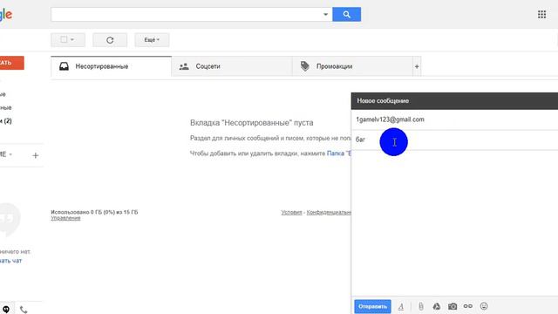Image resolution: width=558 pixels, height=314 pixels.
Task: Tick the select-all messages checkbox
Action: (64, 39)
